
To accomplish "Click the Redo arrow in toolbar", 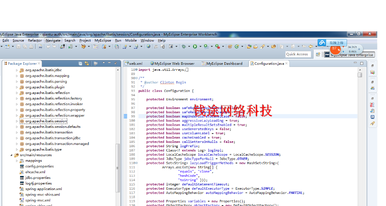I will point(54,46).
